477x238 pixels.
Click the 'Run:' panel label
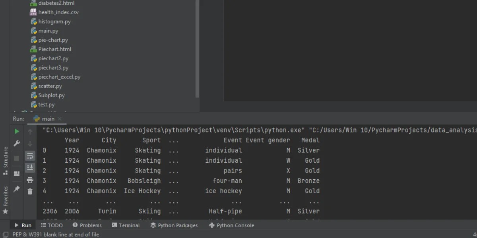(19, 119)
